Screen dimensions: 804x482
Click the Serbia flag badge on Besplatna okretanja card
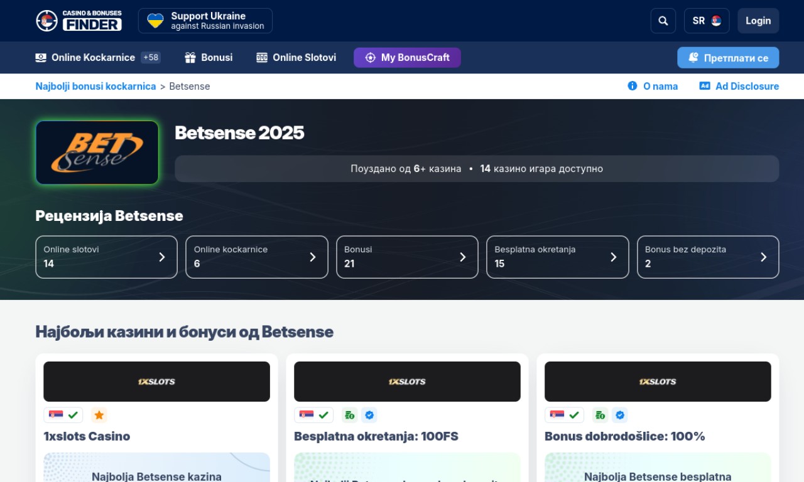[314, 415]
